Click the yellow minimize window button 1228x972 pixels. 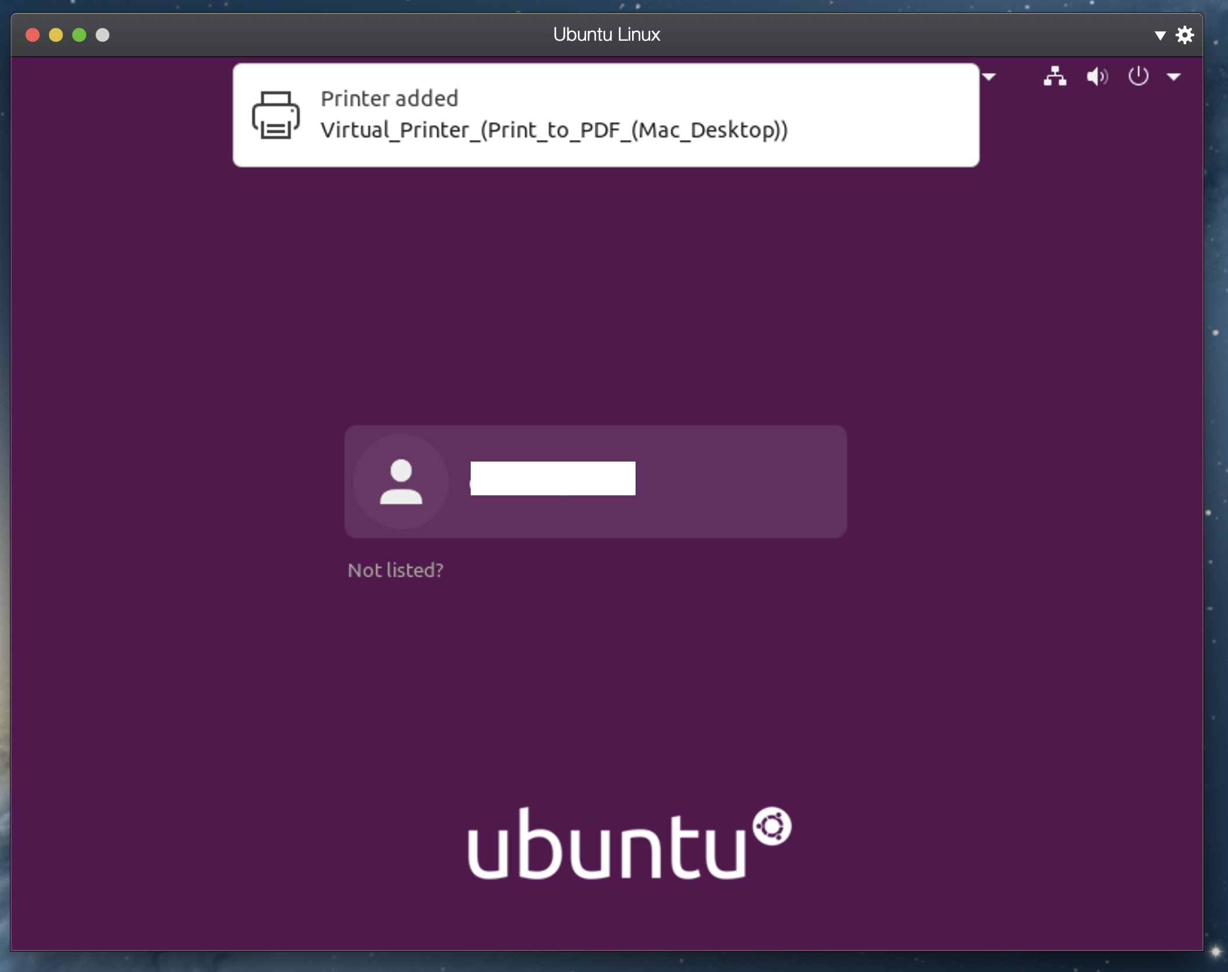pyautogui.click(x=56, y=35)
